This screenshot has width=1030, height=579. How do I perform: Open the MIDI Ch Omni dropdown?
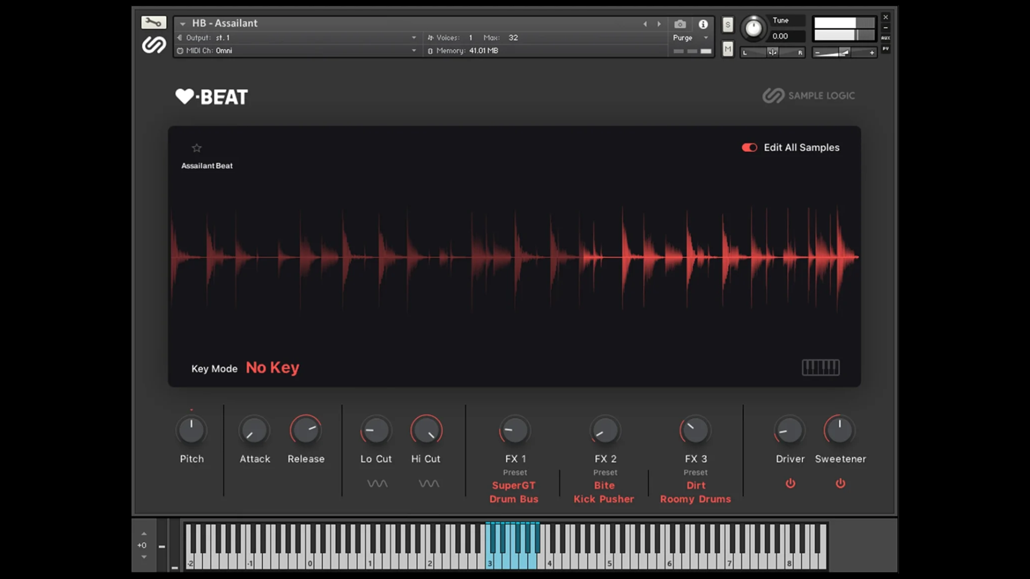(x=413, y=50)
